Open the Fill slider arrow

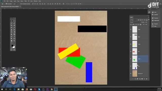[x=149, y=25]
